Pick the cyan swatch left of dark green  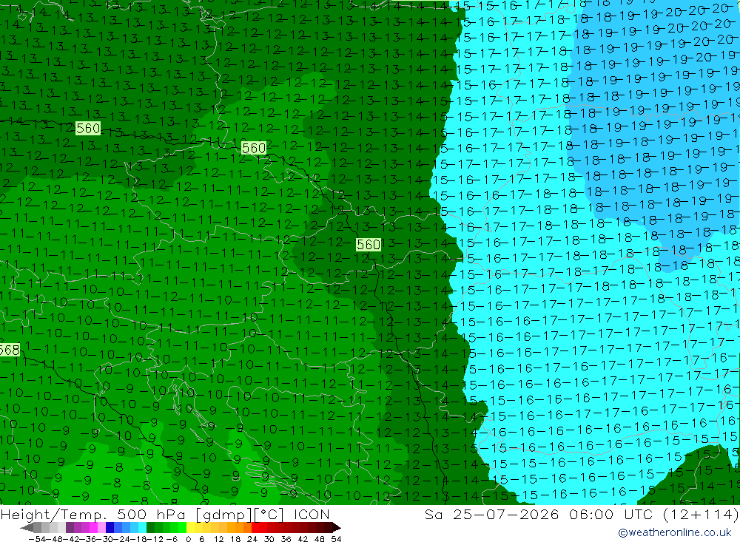[x=142, y=528]
